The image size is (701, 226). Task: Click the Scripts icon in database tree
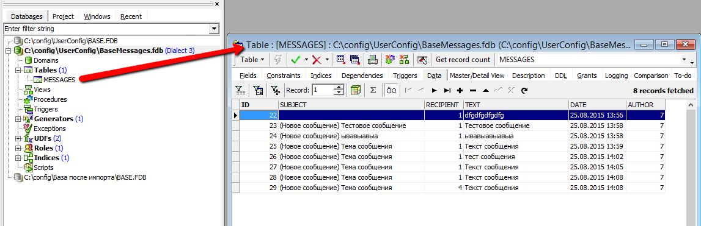[29, 168]
